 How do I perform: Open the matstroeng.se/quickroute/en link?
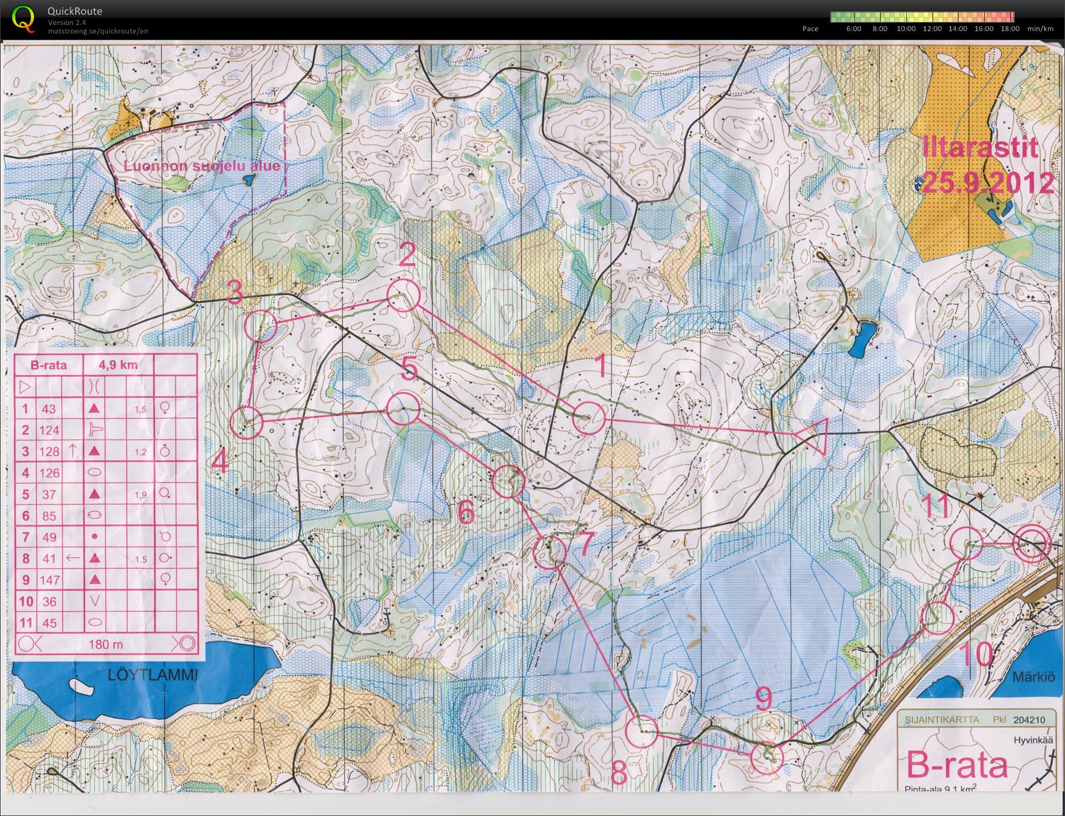(98, 31)
